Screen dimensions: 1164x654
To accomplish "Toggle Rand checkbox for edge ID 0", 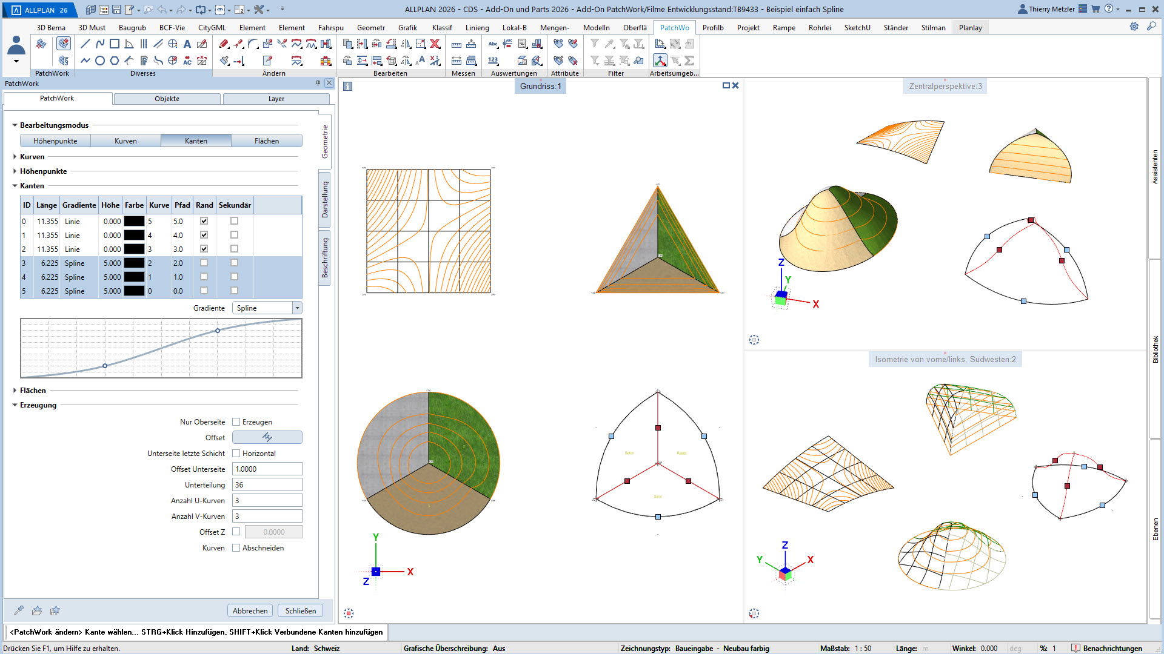I will [x=204, y=221].
